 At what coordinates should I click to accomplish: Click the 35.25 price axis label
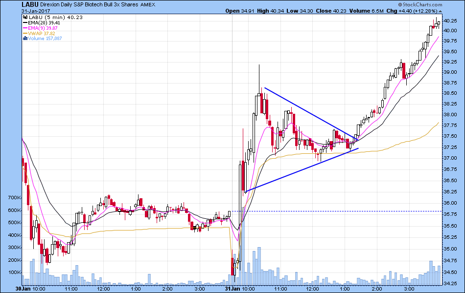[x=450, y=237]
